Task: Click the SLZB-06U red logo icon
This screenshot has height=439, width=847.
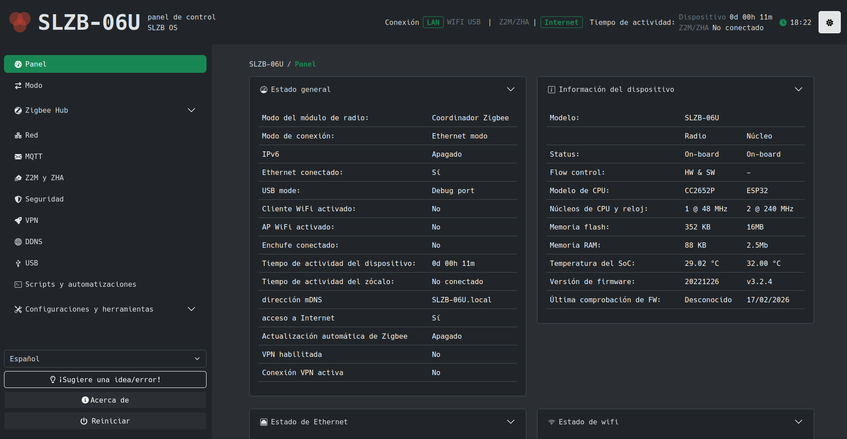Action: pyautogui.click(x=20, y=22)
